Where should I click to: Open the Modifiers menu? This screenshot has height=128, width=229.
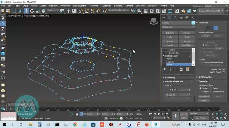[53, 6]
